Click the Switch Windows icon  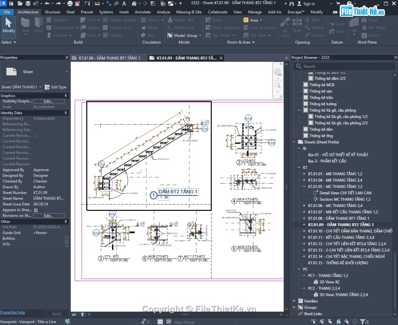[x=171, y=3]
